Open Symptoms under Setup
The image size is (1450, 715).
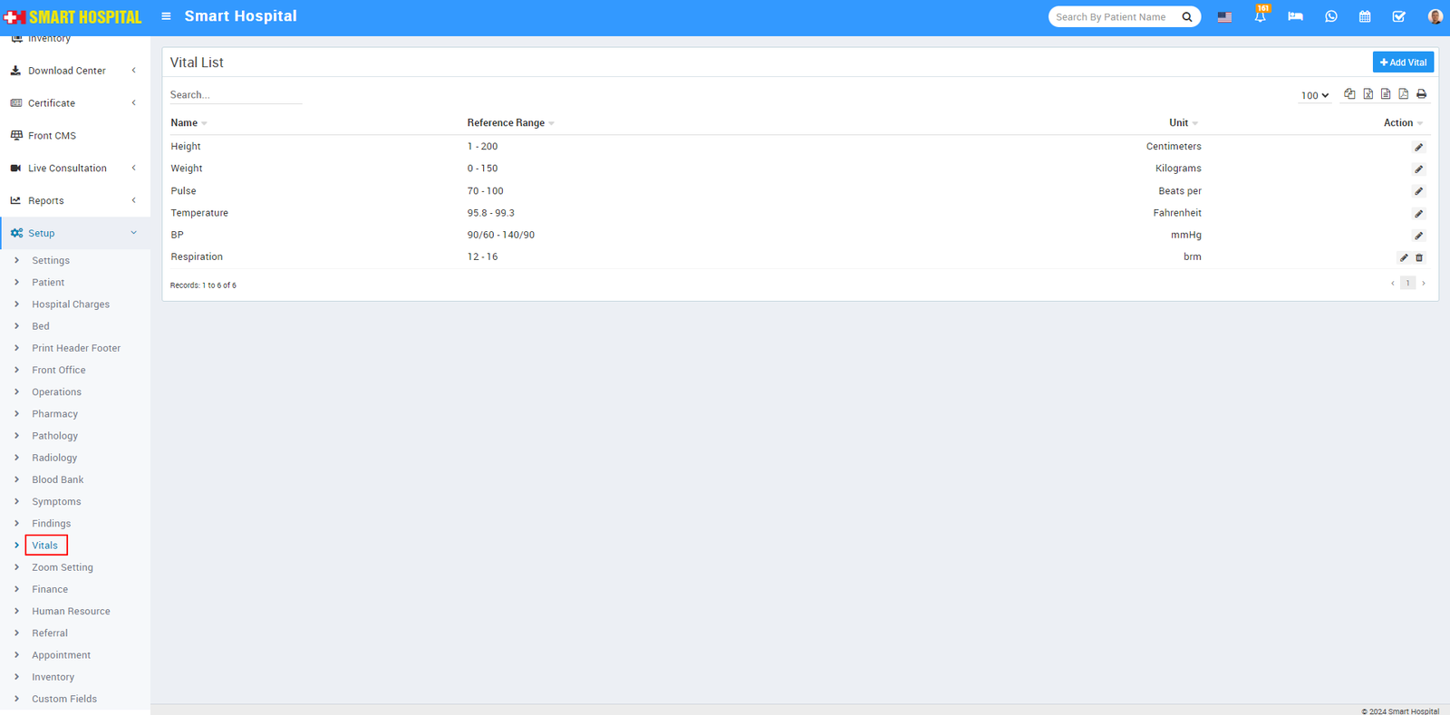pos(56,502)
